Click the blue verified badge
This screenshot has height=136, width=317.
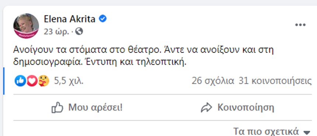tap(103, 19)
